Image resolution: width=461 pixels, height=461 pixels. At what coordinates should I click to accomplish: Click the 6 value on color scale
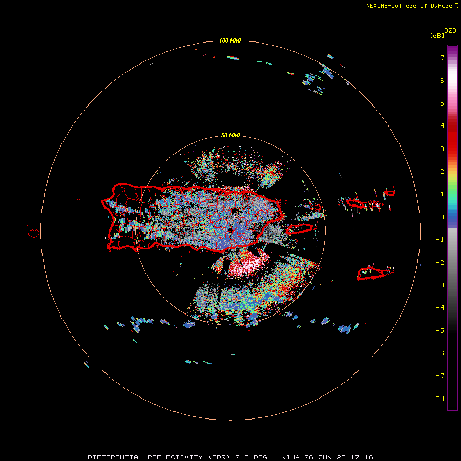442,80
